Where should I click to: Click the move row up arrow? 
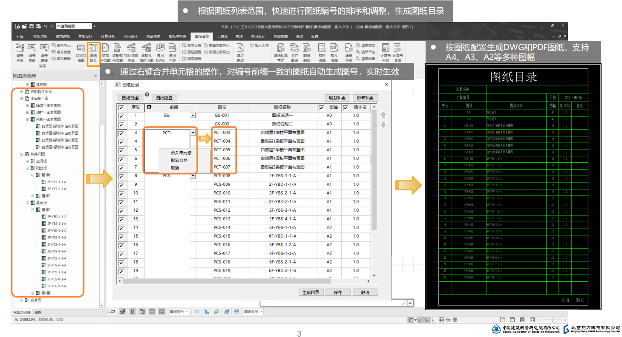(383, 115)
